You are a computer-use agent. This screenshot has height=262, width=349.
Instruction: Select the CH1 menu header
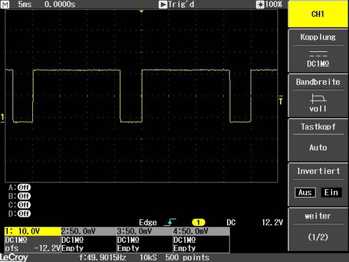[x=318, y=14]
